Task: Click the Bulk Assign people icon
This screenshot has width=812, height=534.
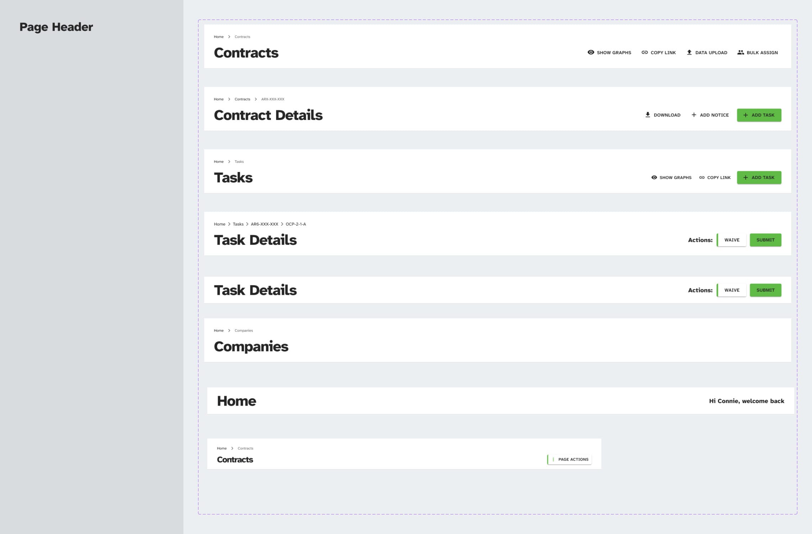Action: (x=741, y=52)
